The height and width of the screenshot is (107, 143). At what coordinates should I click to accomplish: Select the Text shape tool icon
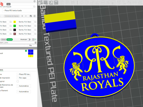(124, 2)
